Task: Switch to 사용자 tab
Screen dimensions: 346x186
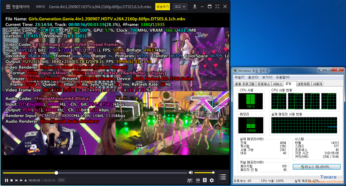Action: click(318, 84)
